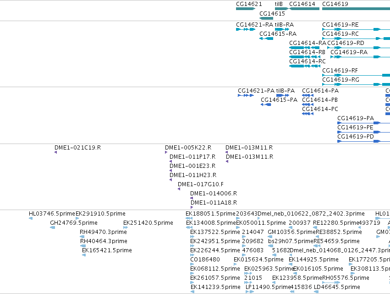This screenshot has width=390, height=294.
Task: Open EST EK251420.5prime
Action: pos(126,228)
